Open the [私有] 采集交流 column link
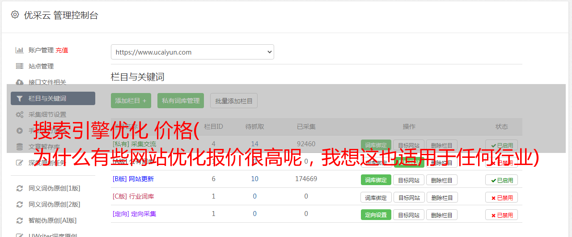Image resolution: width=572 pixels, height=237 pixels. point(135,144)
